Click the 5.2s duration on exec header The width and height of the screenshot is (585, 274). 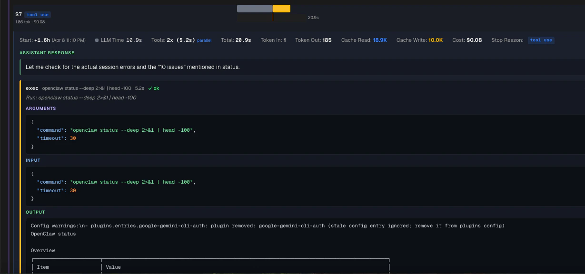139,88
